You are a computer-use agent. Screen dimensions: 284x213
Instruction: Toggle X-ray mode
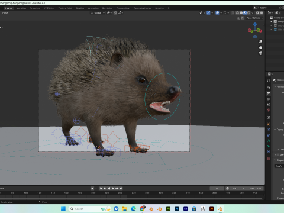click(233, 13)
